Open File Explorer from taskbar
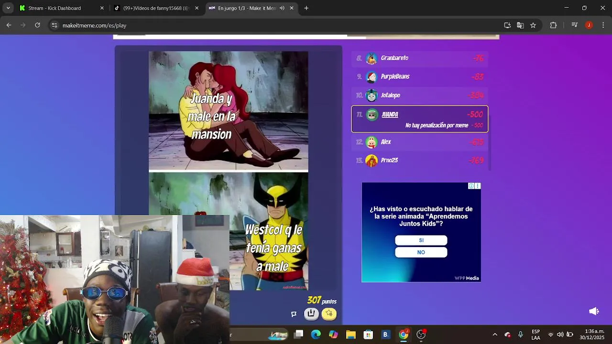Viewport: 612px width, 344px height. 350,334
